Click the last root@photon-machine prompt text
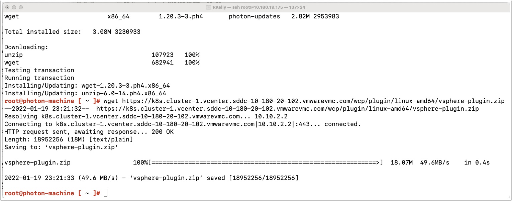 (x=52, y=193)
